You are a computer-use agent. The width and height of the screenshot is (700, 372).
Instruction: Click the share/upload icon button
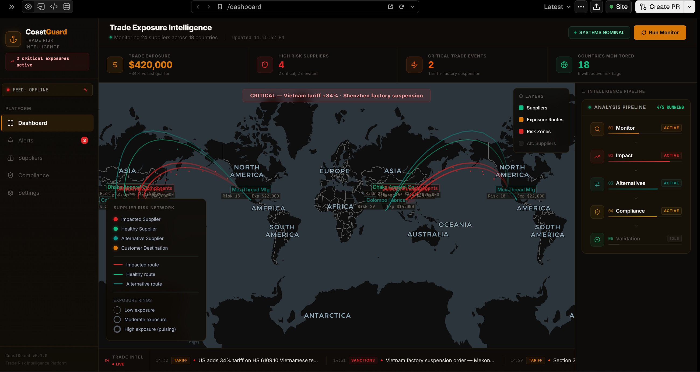[596, 7]
